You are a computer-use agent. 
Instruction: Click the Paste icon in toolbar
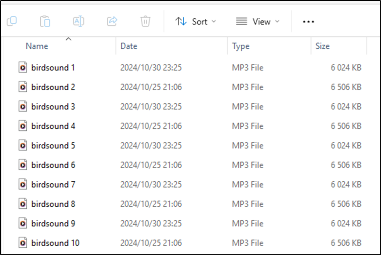[x=45, y=21]
